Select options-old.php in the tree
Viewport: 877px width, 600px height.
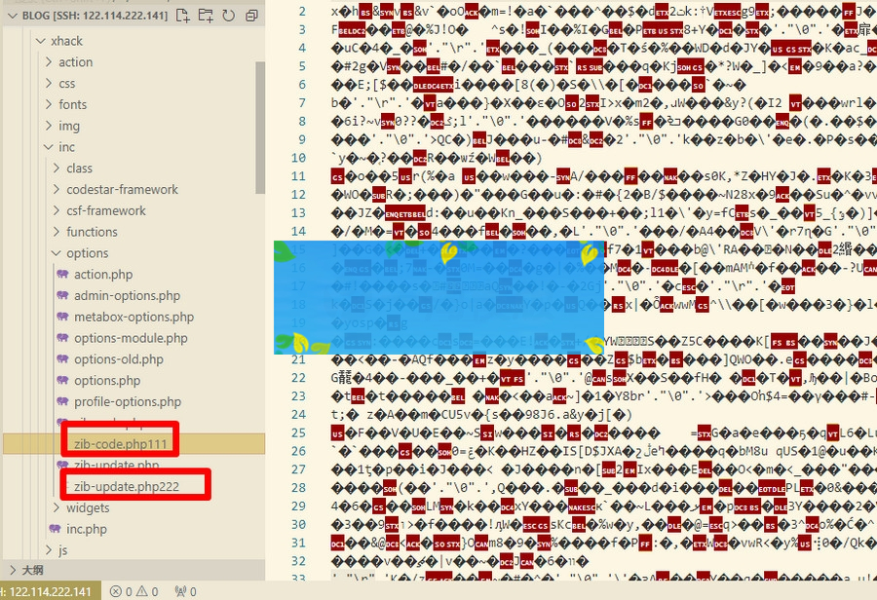(x=119, y=358)
